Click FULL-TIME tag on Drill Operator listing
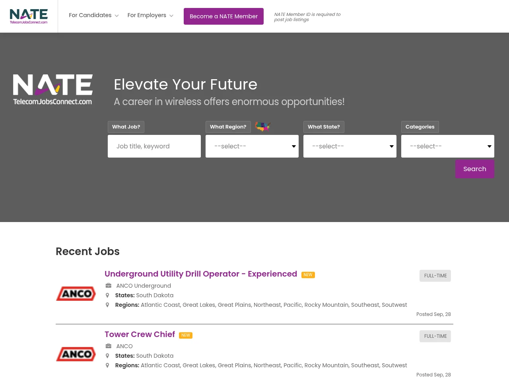509x382 pixels. [435, 276]
